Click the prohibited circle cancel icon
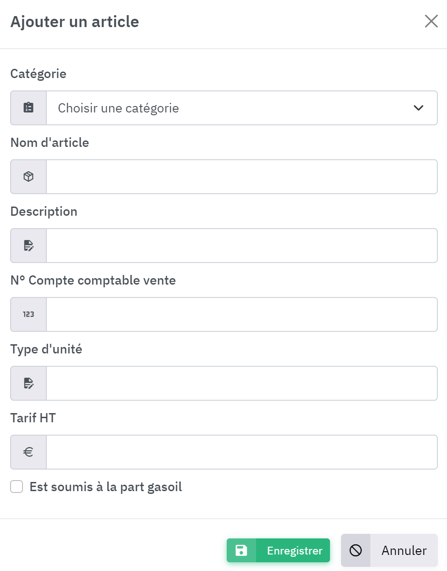447x571 pixels. click(x=356, y=550)
